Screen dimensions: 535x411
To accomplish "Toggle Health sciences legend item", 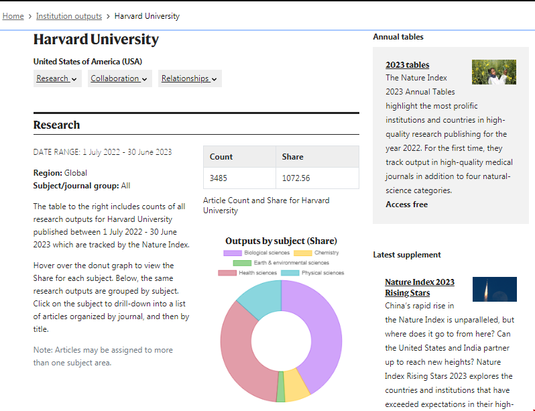I will pos(247,273).
